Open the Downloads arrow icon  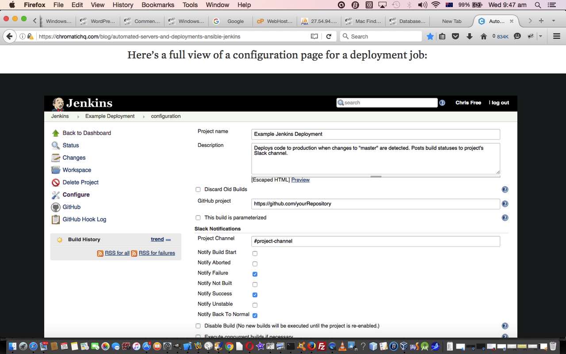point(470,36)
